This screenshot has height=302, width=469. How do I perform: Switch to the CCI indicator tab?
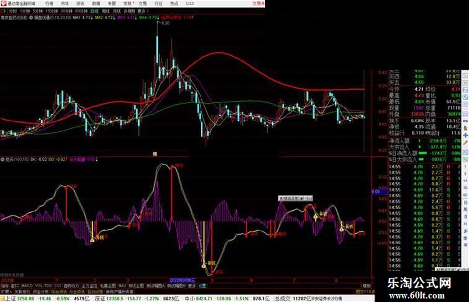(x=58, y=286)
